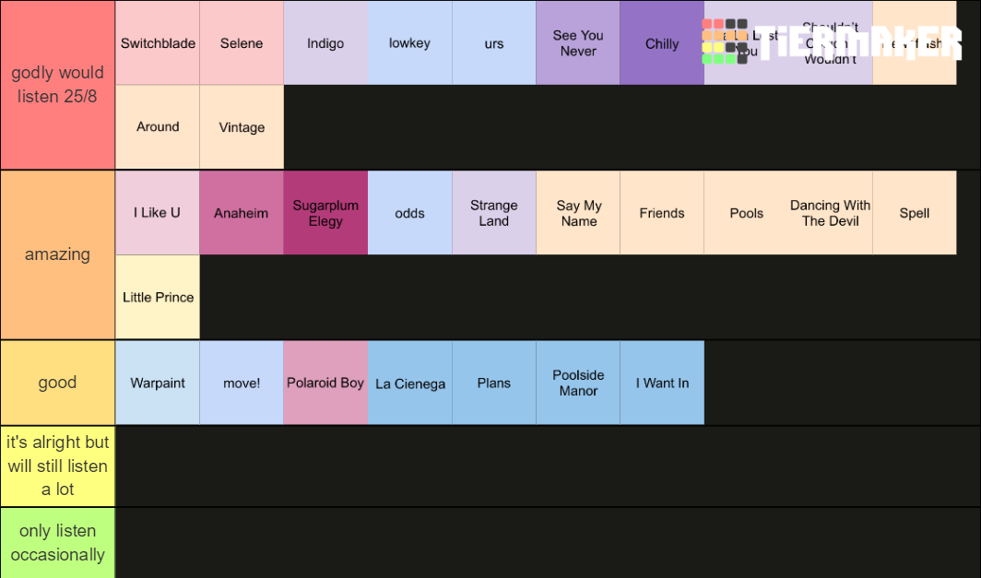This screenshot has height=578, width=981.
Task: Select the Dancing With The Devil tile
Action: (x=830, y=213)
